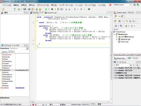Viewport: 141px width, 106px height.
Task: Click the editor vertical scrollbar thumb
Action: (x=111, y=55)
